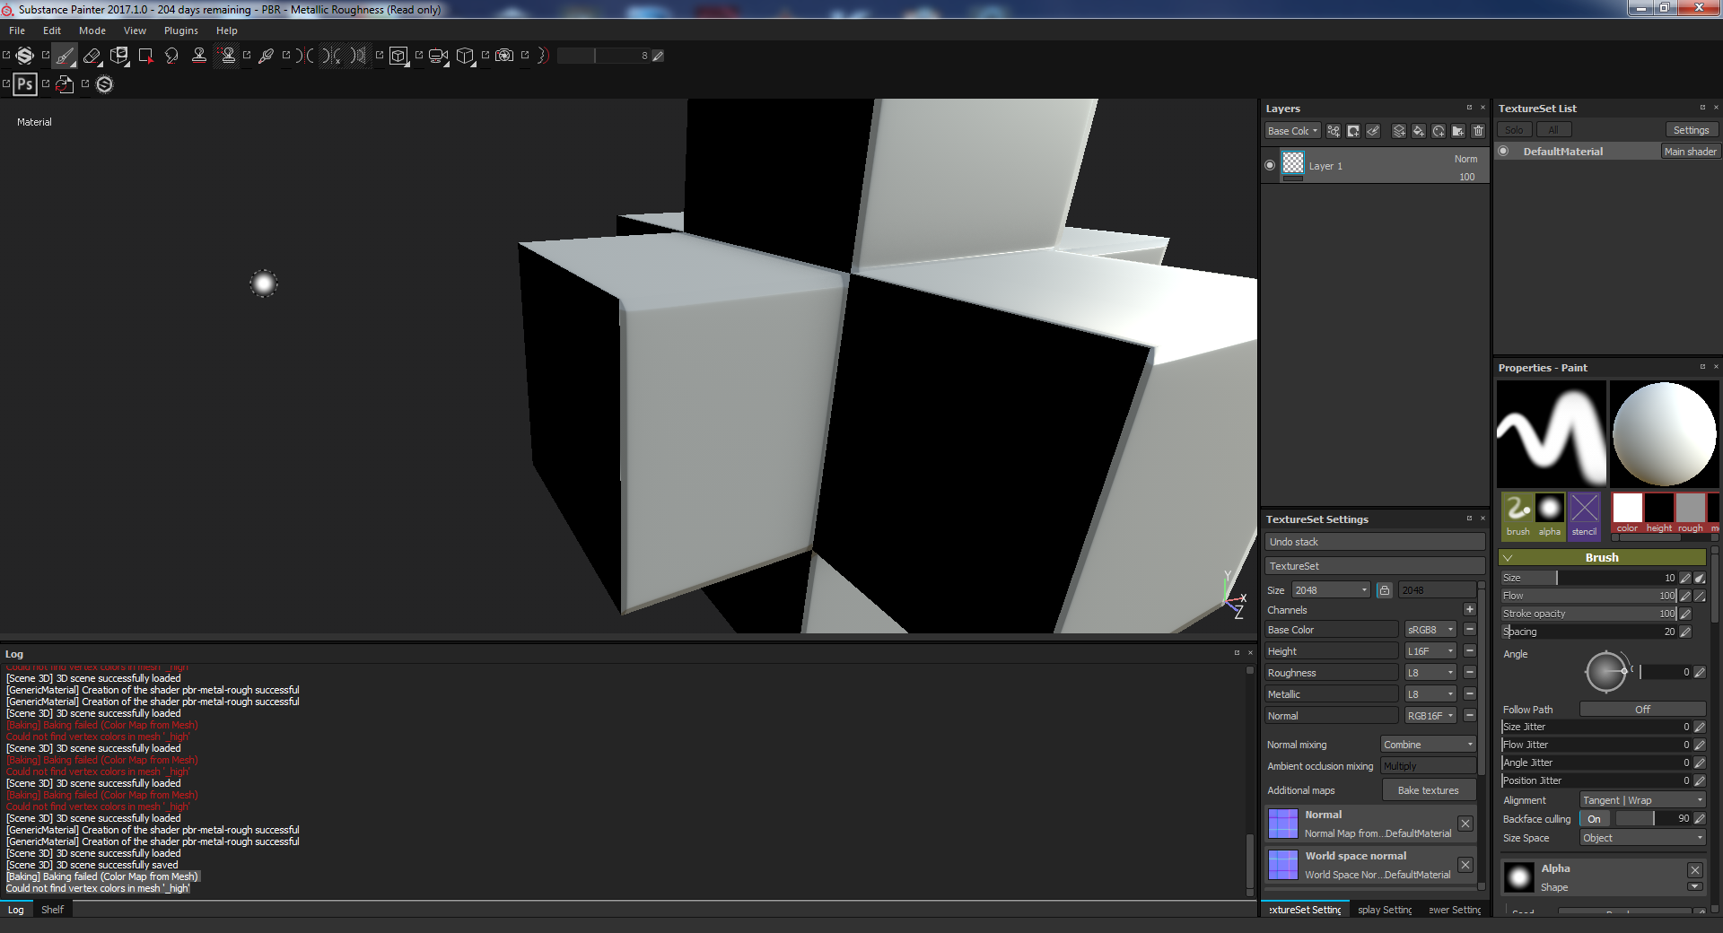
Task: Click the TextureSet section header
Action: tap(1375, 566)
